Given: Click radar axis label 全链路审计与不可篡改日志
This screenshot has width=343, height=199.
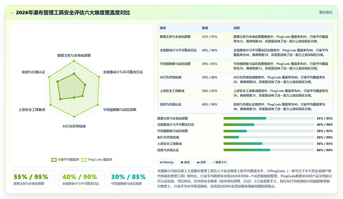Looking at the screenshot, I should pos(123,72).
